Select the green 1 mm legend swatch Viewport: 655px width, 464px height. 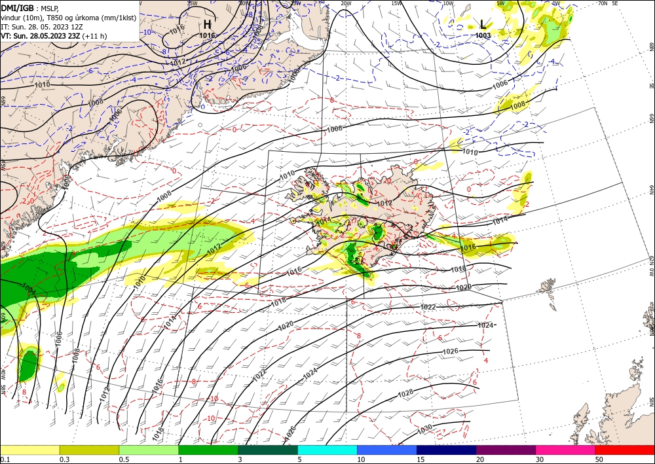click(208, 450)
